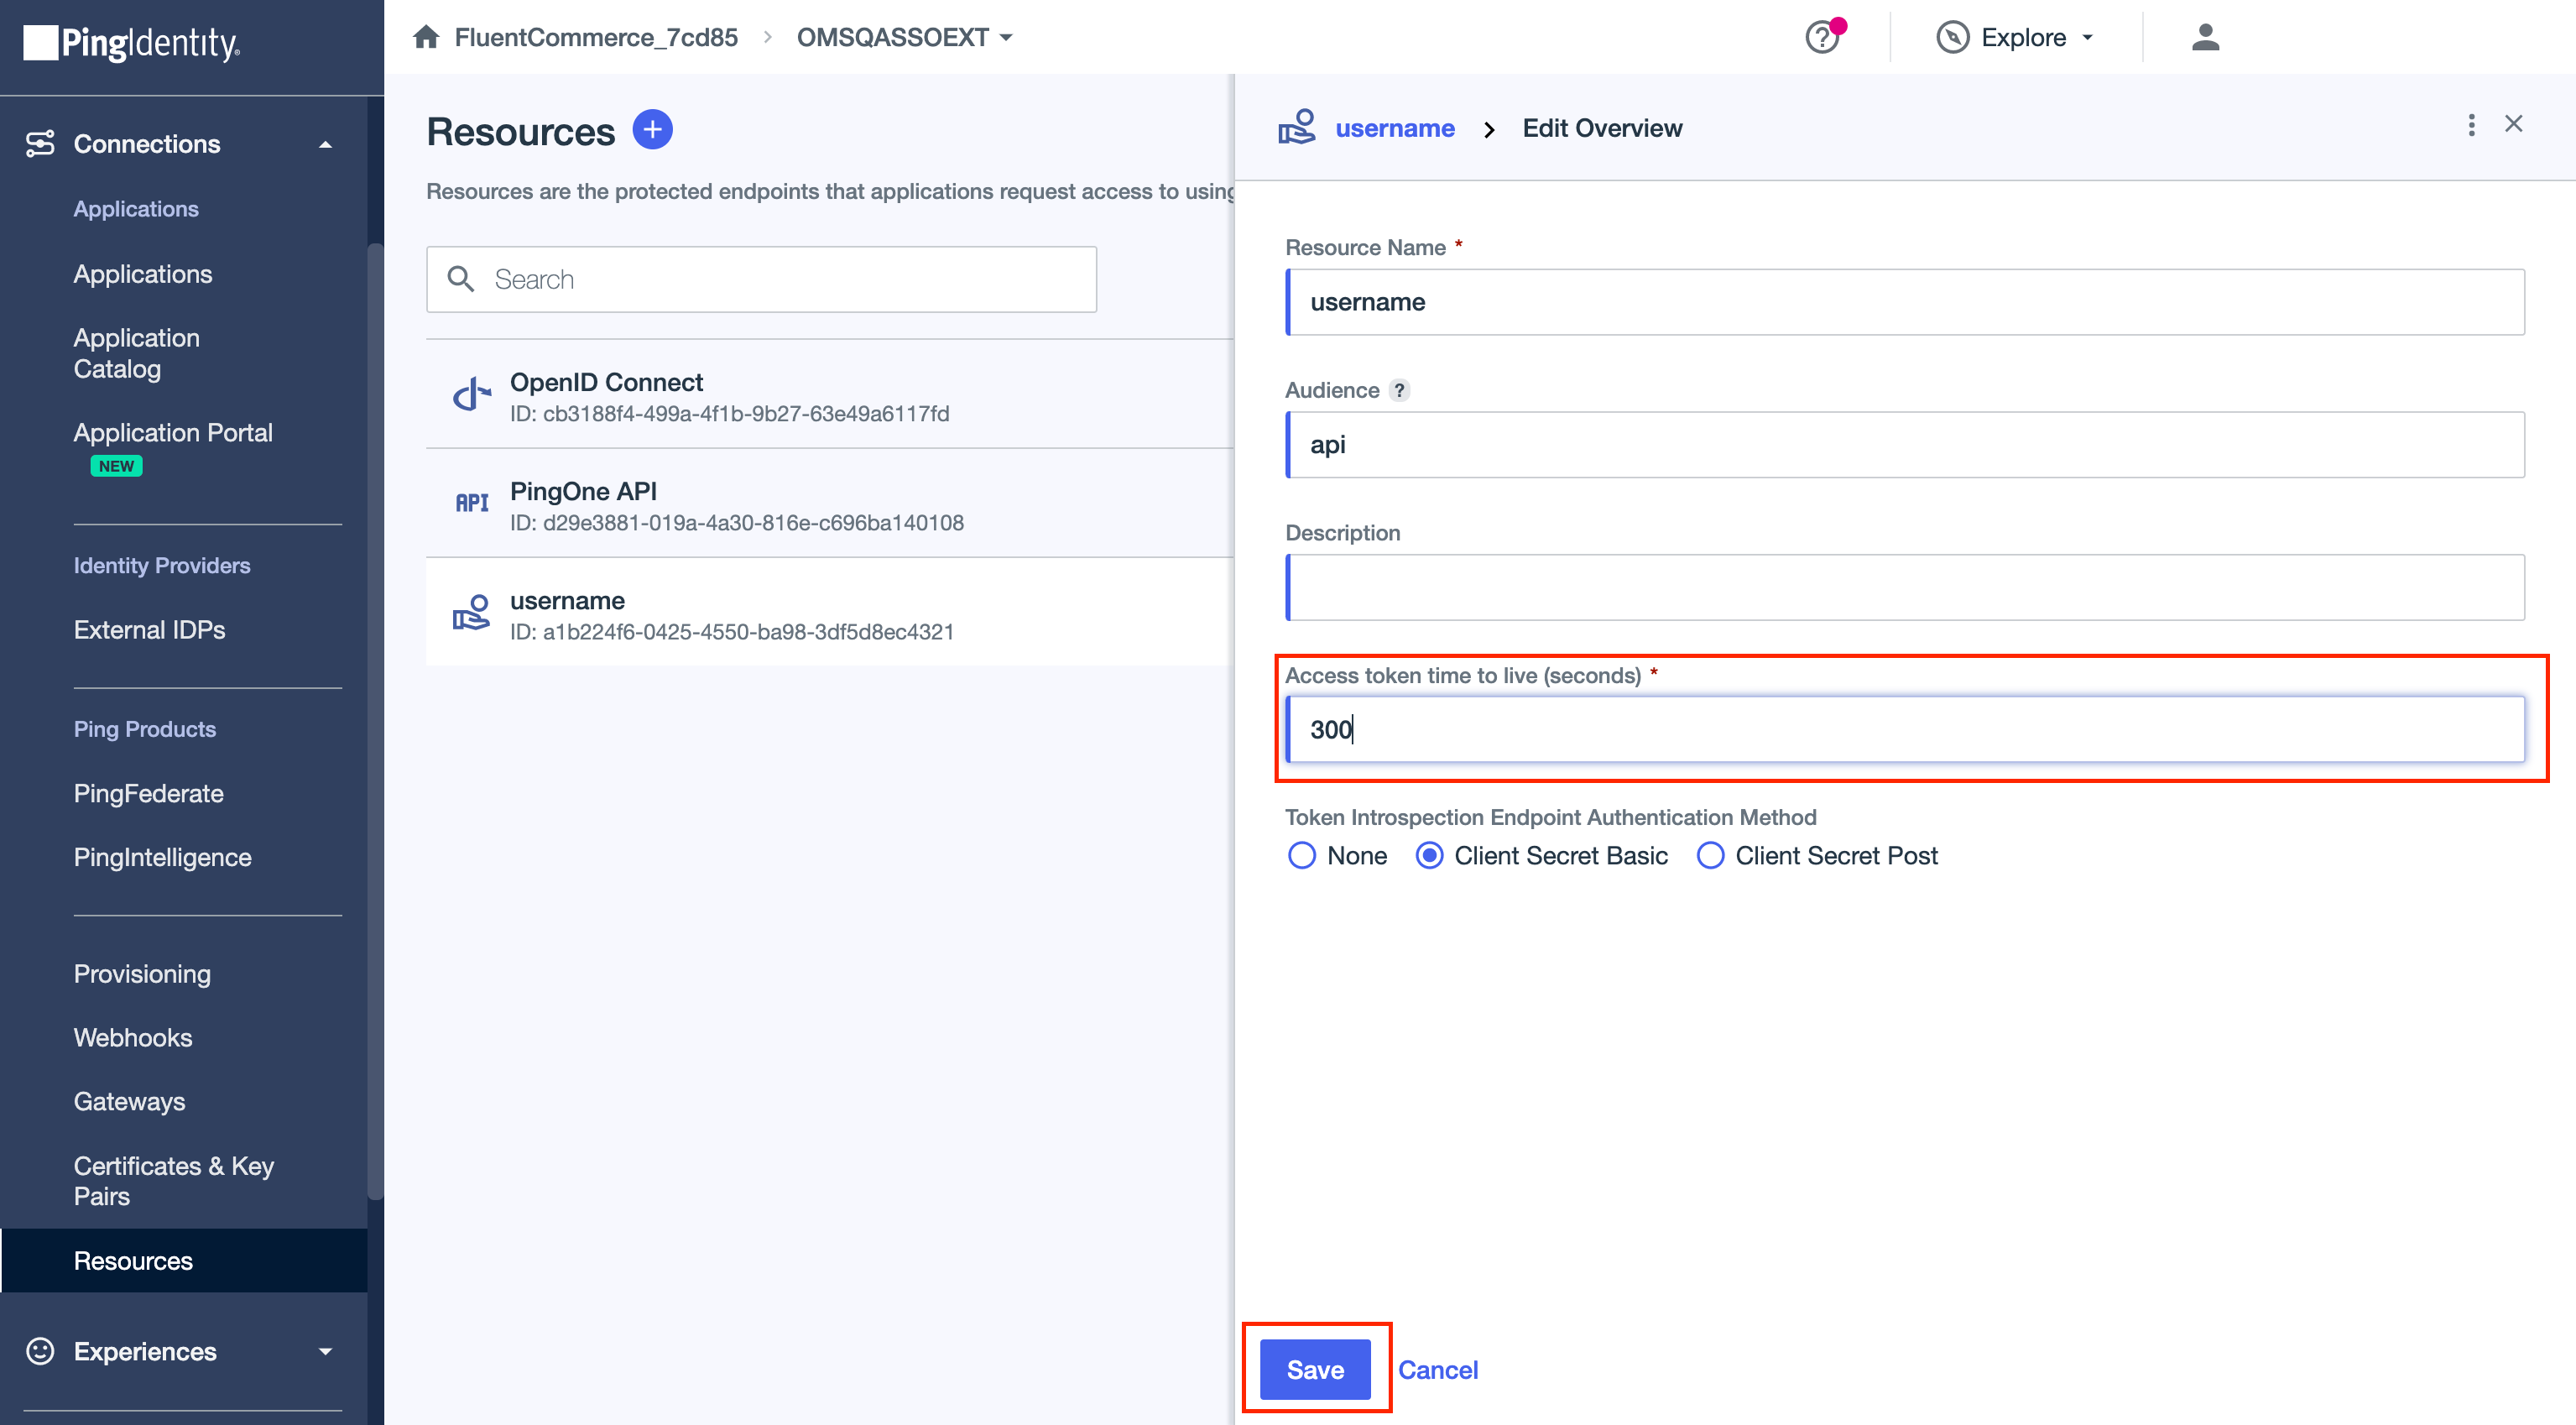The height and width of the screenshot is (1425, 2576).
Task: Select the None authentication method radio button
Action: pyautogui.click(x=1303, y=856)
